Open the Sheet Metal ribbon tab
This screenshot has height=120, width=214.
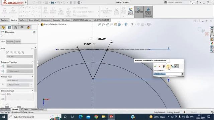(33, 20)
